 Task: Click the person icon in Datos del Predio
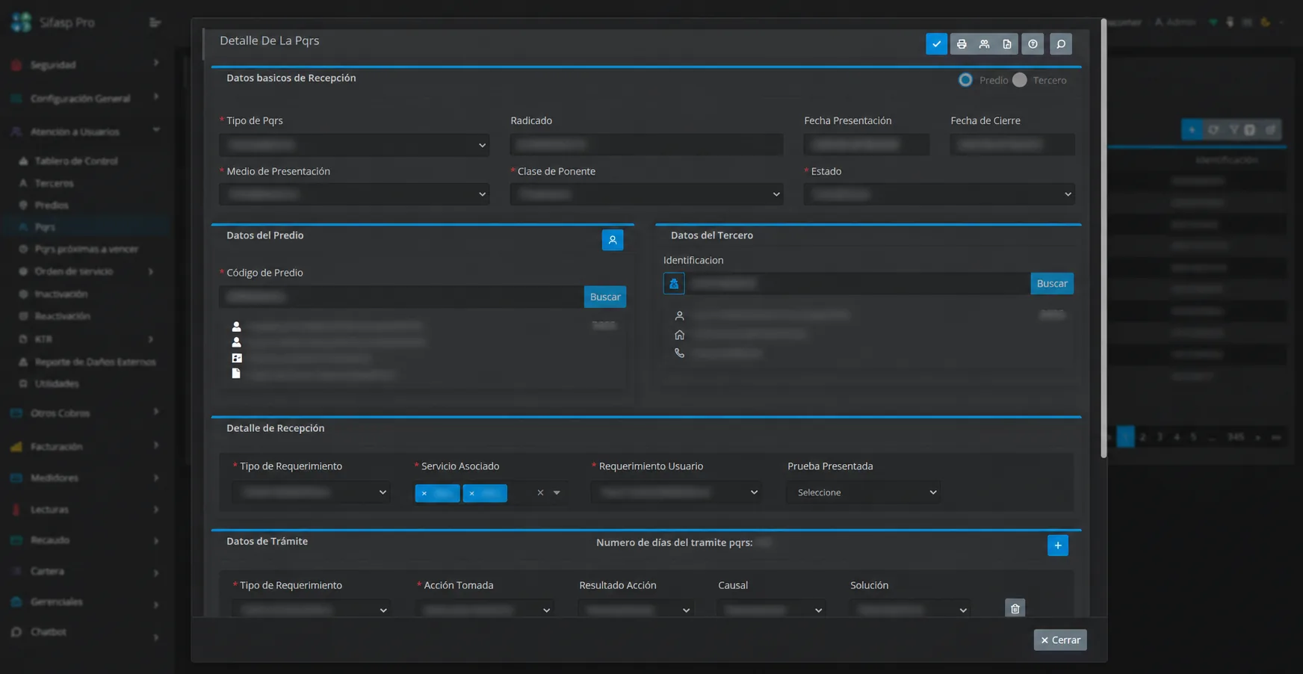click(x=613, y=240)
